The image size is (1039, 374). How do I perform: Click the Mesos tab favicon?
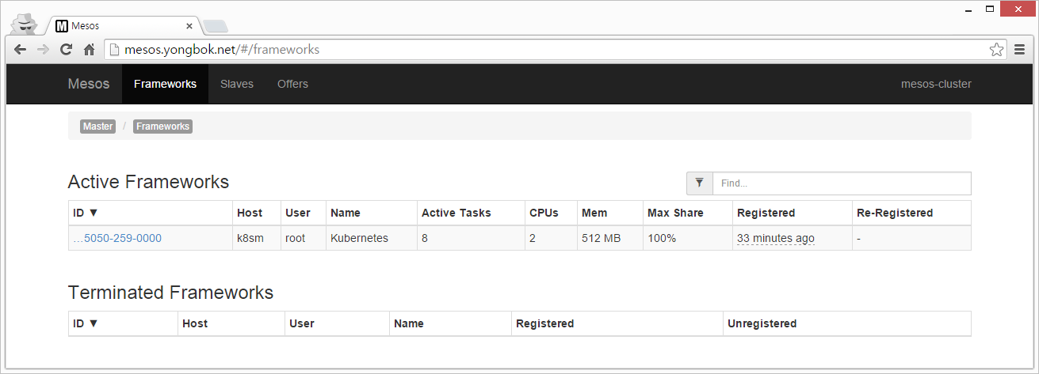[x=62, y=25]
